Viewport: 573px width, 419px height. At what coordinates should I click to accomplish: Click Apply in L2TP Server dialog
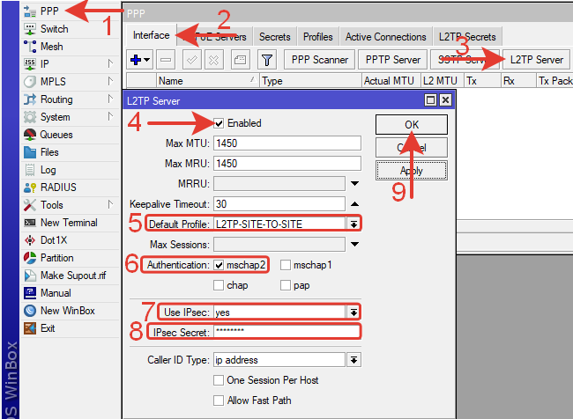(x=412, y=171)
